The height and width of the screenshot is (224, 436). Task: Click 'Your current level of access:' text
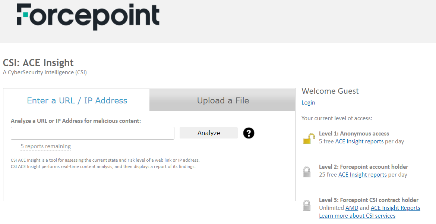pyautogui.click(x=337, y=118)
